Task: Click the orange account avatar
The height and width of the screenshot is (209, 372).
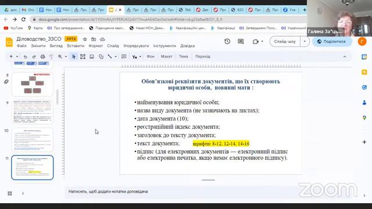Action: click(362, 41)
